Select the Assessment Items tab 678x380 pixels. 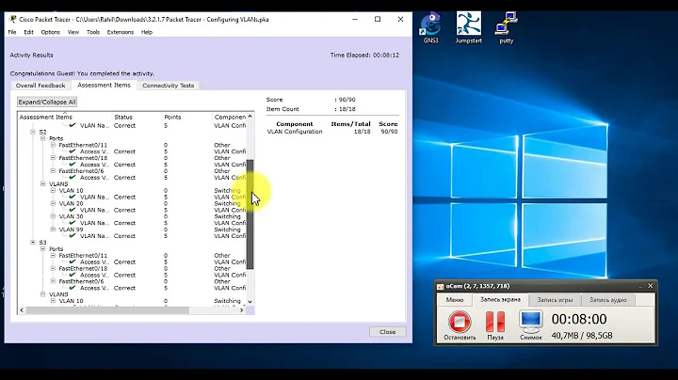click(104, 85)
